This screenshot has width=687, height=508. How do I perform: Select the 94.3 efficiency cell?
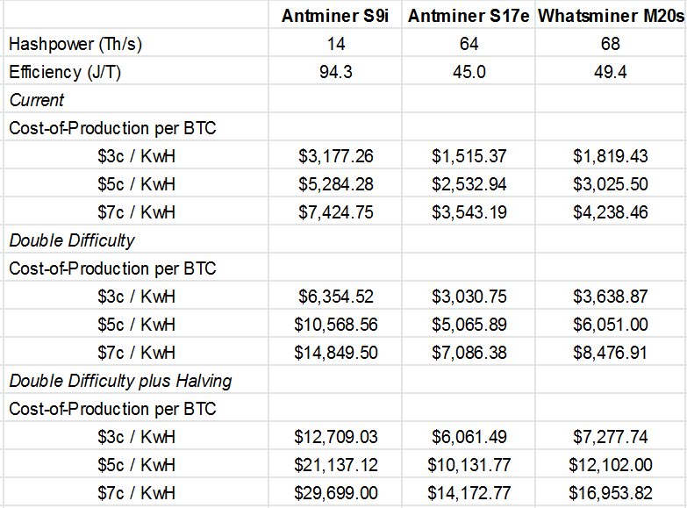336,72
